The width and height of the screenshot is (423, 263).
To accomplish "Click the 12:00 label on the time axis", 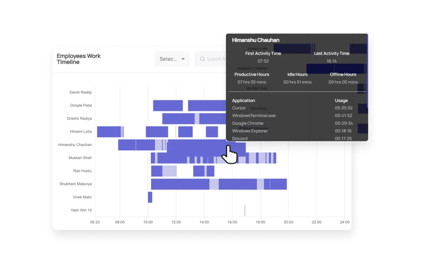I will (x=176, y=222).
